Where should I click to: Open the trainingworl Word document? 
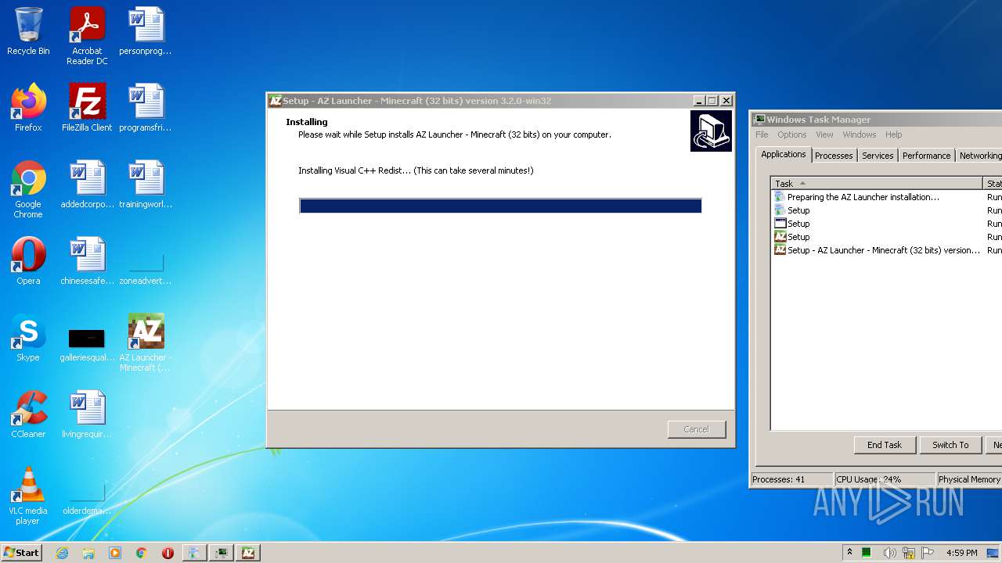coord(146,185)
